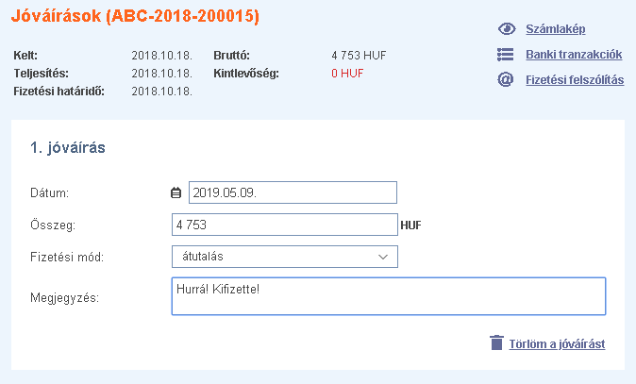Click the Törlöm a jóváírást link
The image size is (636, 384).
557,343
